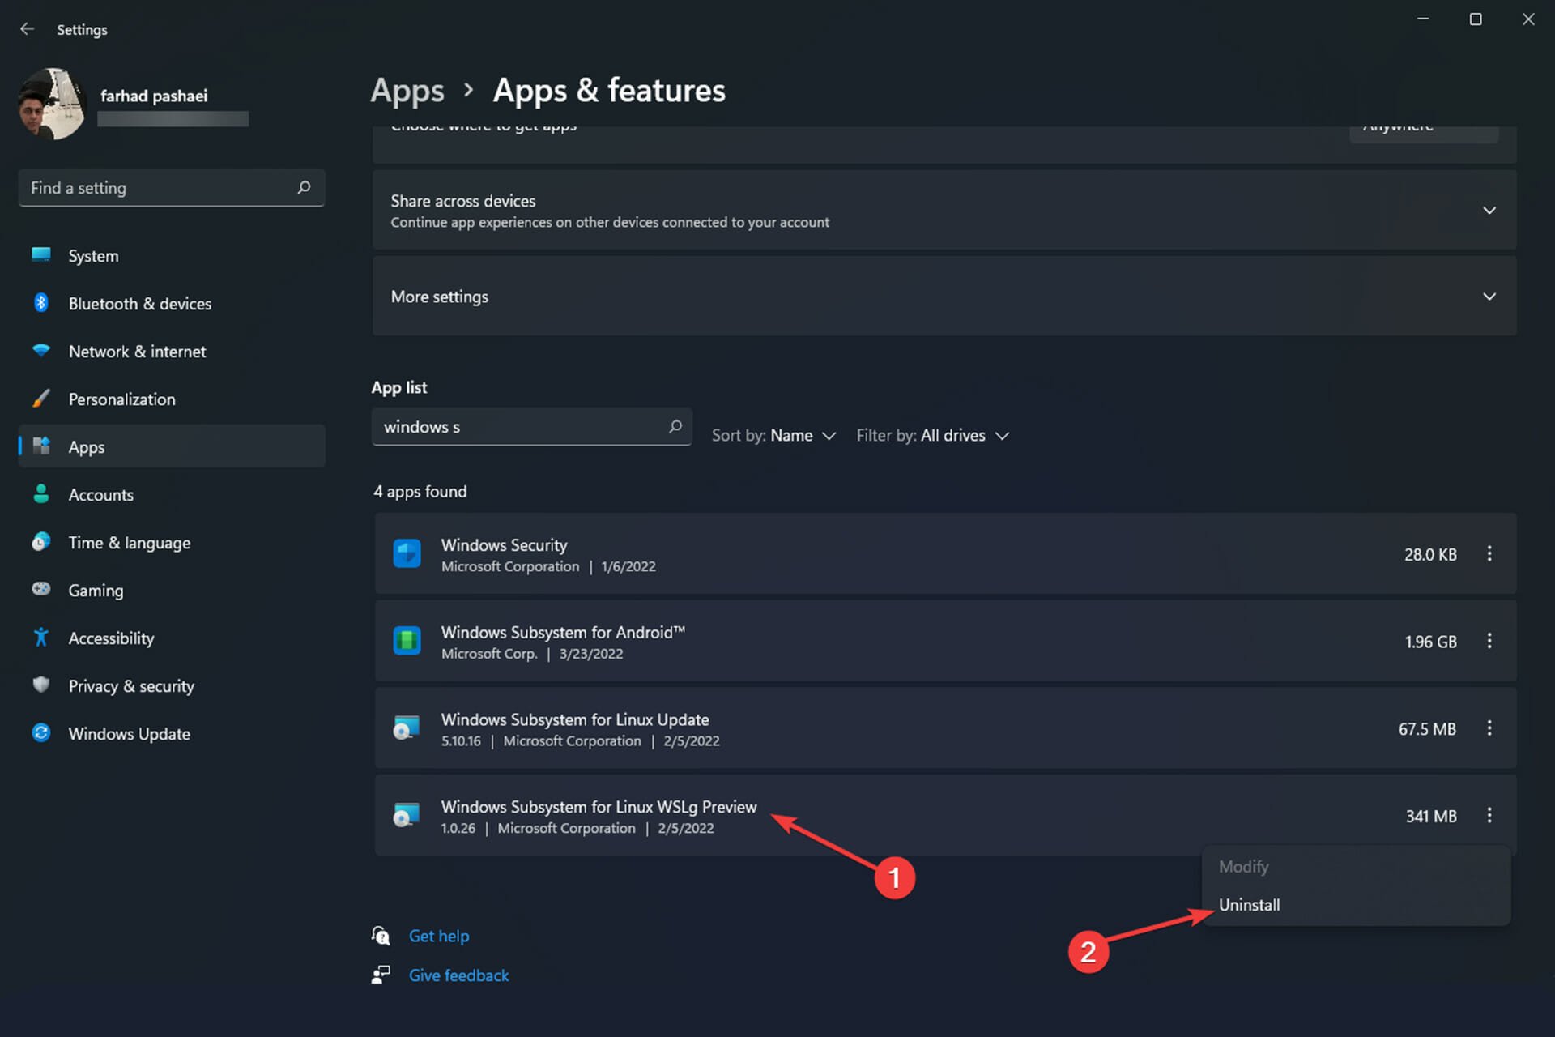The image size is (1555, 1037).
Task: Open Network & internet settings
Action: [172, 352]
